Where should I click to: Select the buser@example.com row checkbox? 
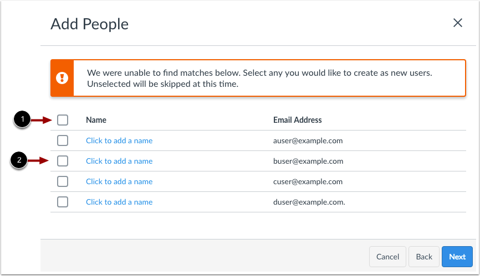63,161
